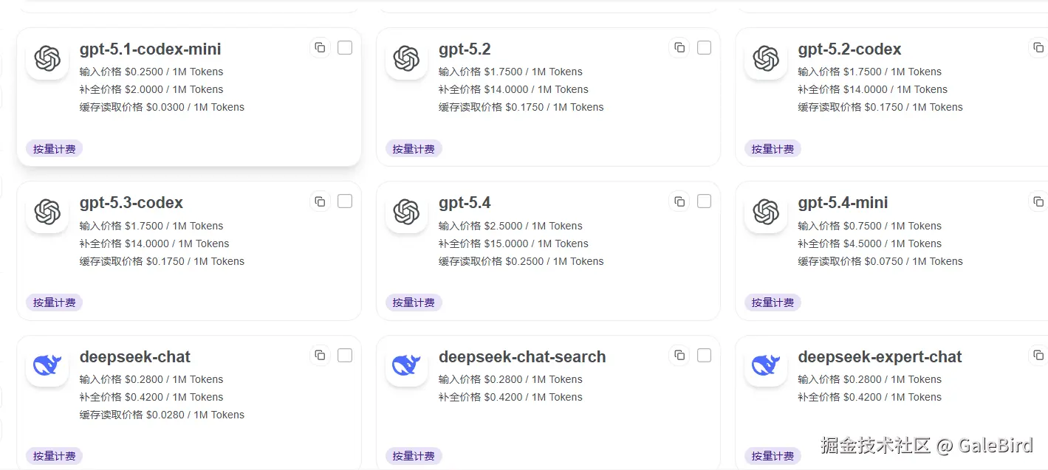Select gpt-5.4 completion price $15.0000 line

click(x=513, y=243)
